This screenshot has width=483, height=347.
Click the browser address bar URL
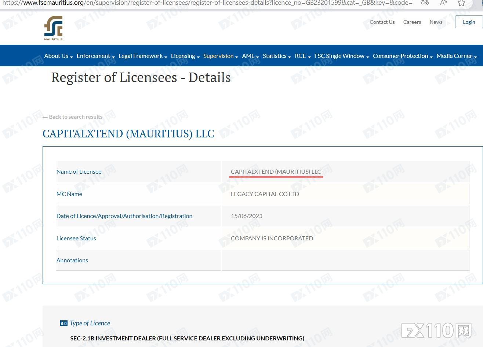(x=207, y=3)
